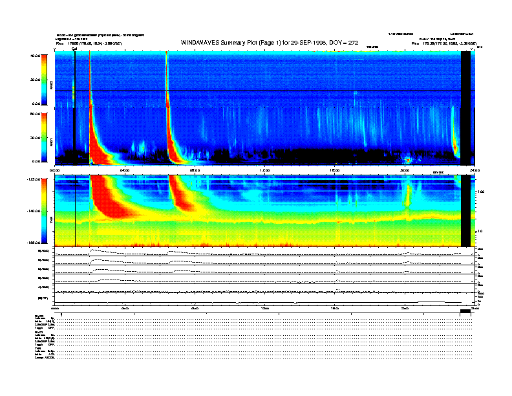Click the red radio burst near 06:30 in RAD1
This screenshot has height=396, width=512.
click(173, 149)
